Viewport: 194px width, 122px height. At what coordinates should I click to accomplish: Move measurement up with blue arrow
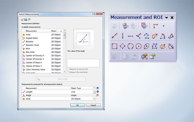[x=98, y=88]
